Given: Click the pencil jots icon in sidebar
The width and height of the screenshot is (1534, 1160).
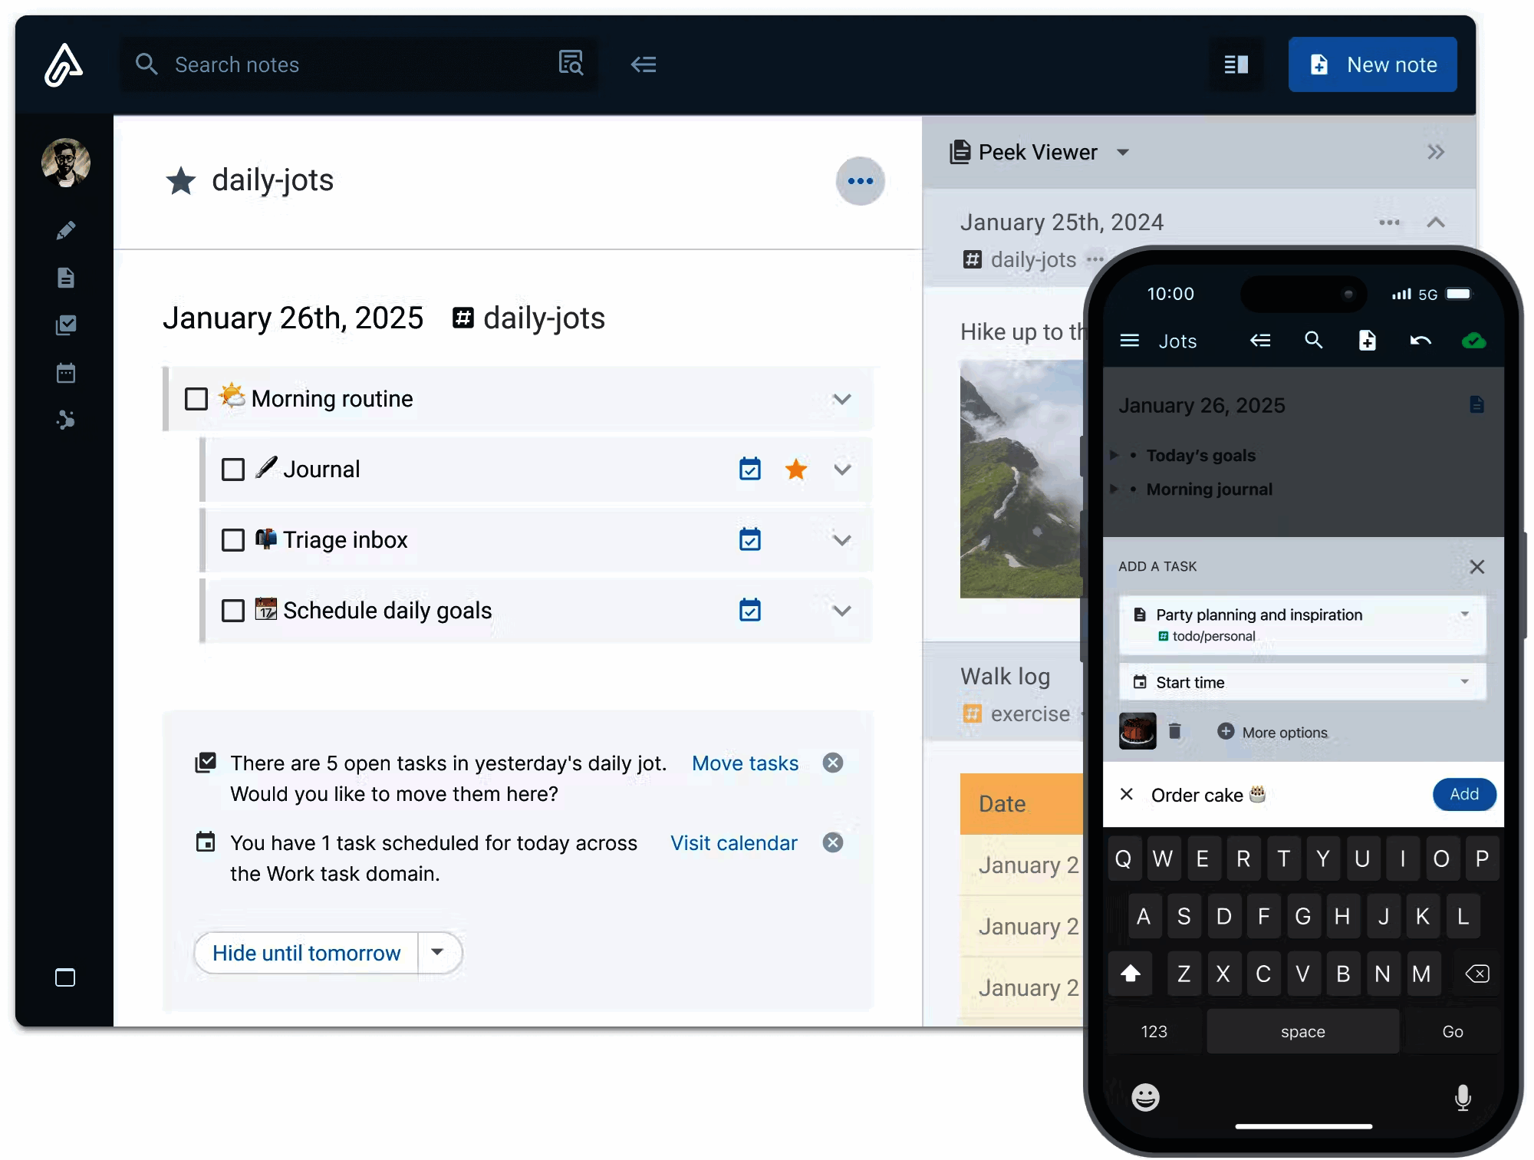Looking at the screenshot, I should click(66, 230).
